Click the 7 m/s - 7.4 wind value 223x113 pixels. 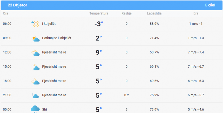(196, 52)
